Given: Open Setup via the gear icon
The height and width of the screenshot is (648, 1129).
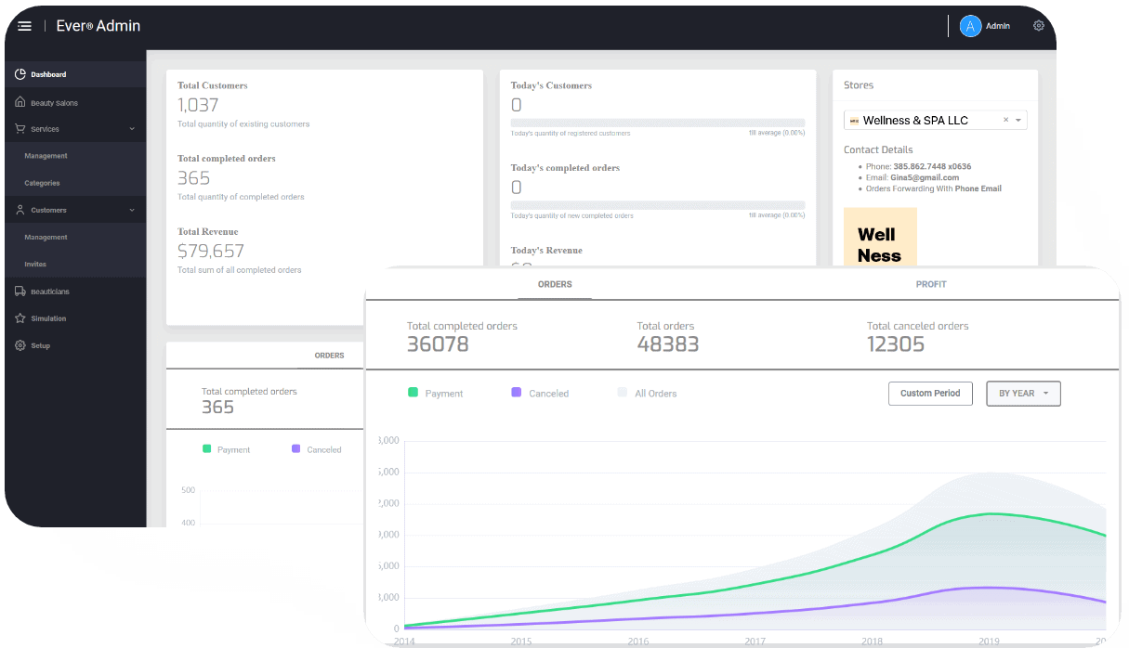Looking at the screenshot, I should pyautogui.click(x=20, y=345).
